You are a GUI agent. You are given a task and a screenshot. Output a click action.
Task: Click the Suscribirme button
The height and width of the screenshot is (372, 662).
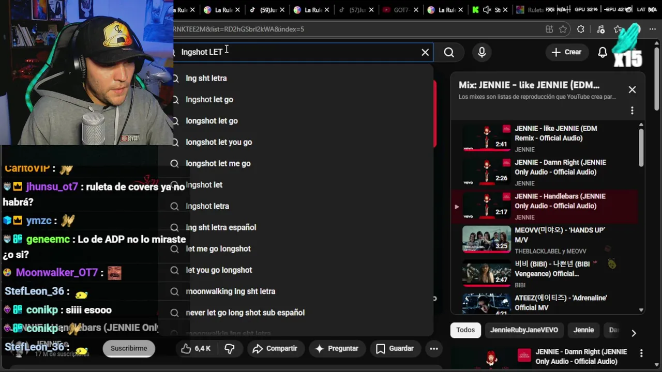tap(129, 349)
